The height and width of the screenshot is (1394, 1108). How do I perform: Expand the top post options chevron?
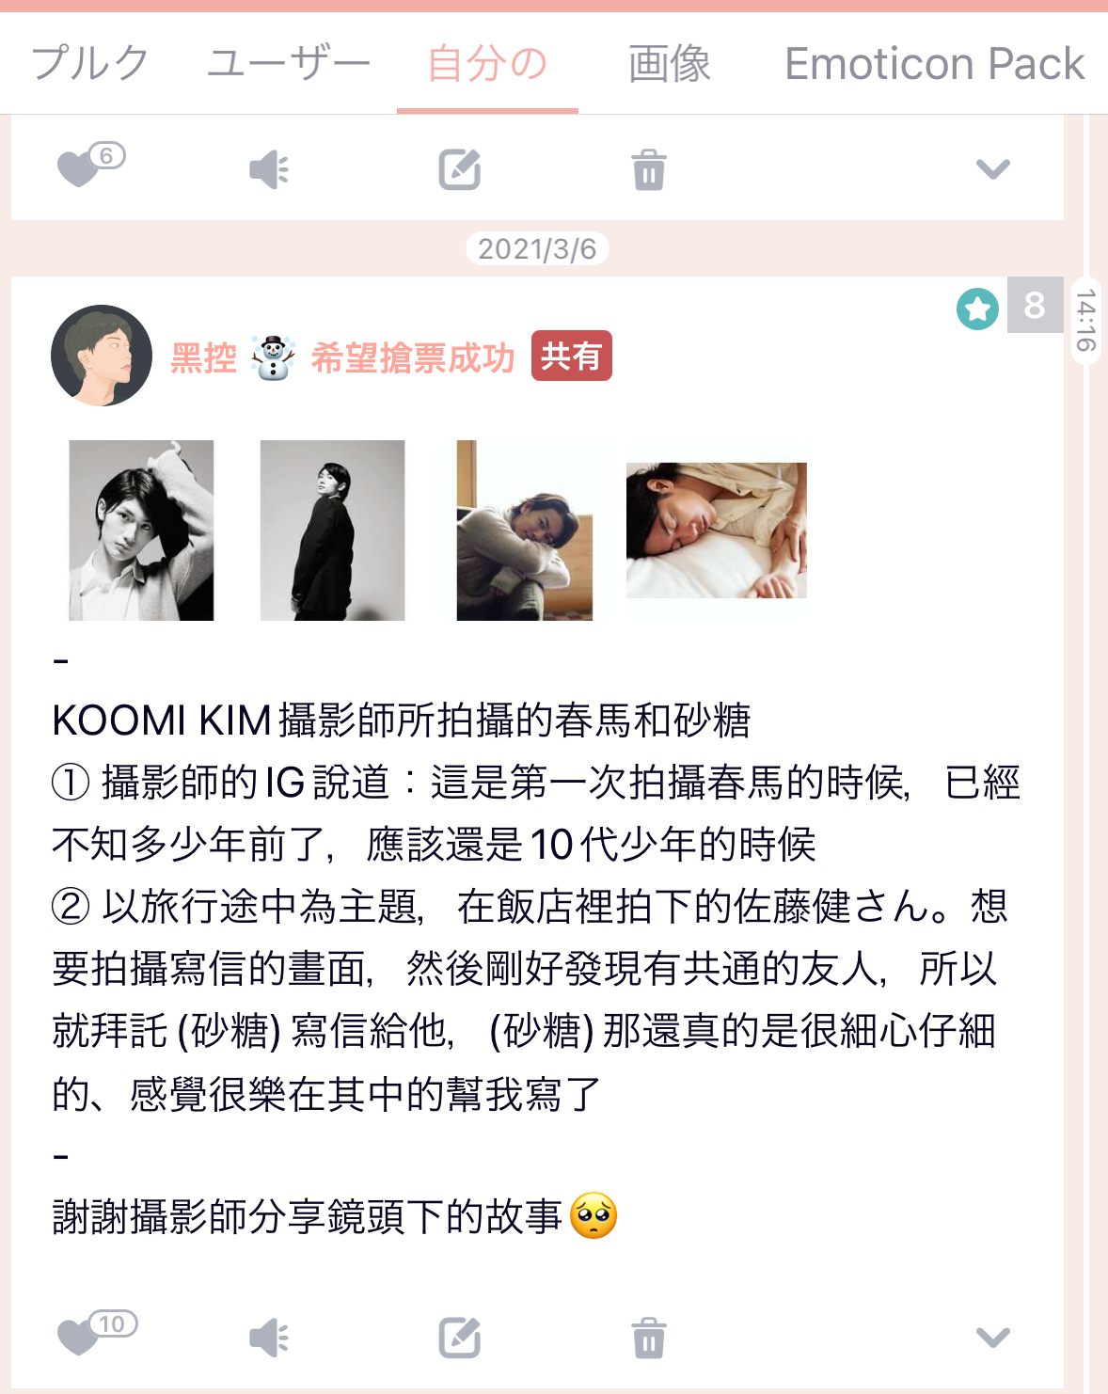coord(993,169)
